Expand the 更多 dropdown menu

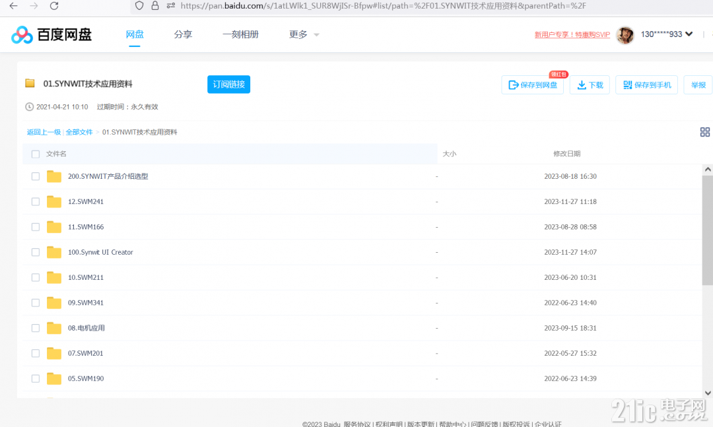[304, 34]
